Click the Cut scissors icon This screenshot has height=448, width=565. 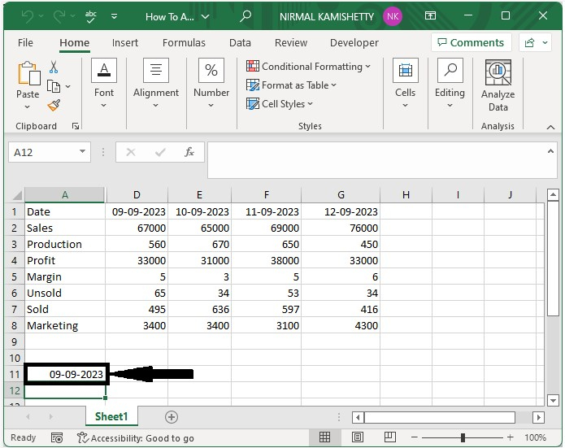(x=54, y=67)
